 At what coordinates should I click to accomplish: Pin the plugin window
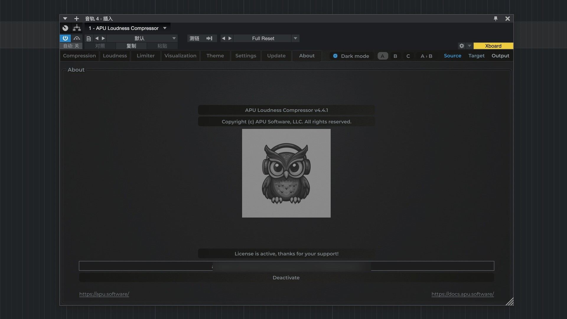pyautogui.click(x=496, y=19)
